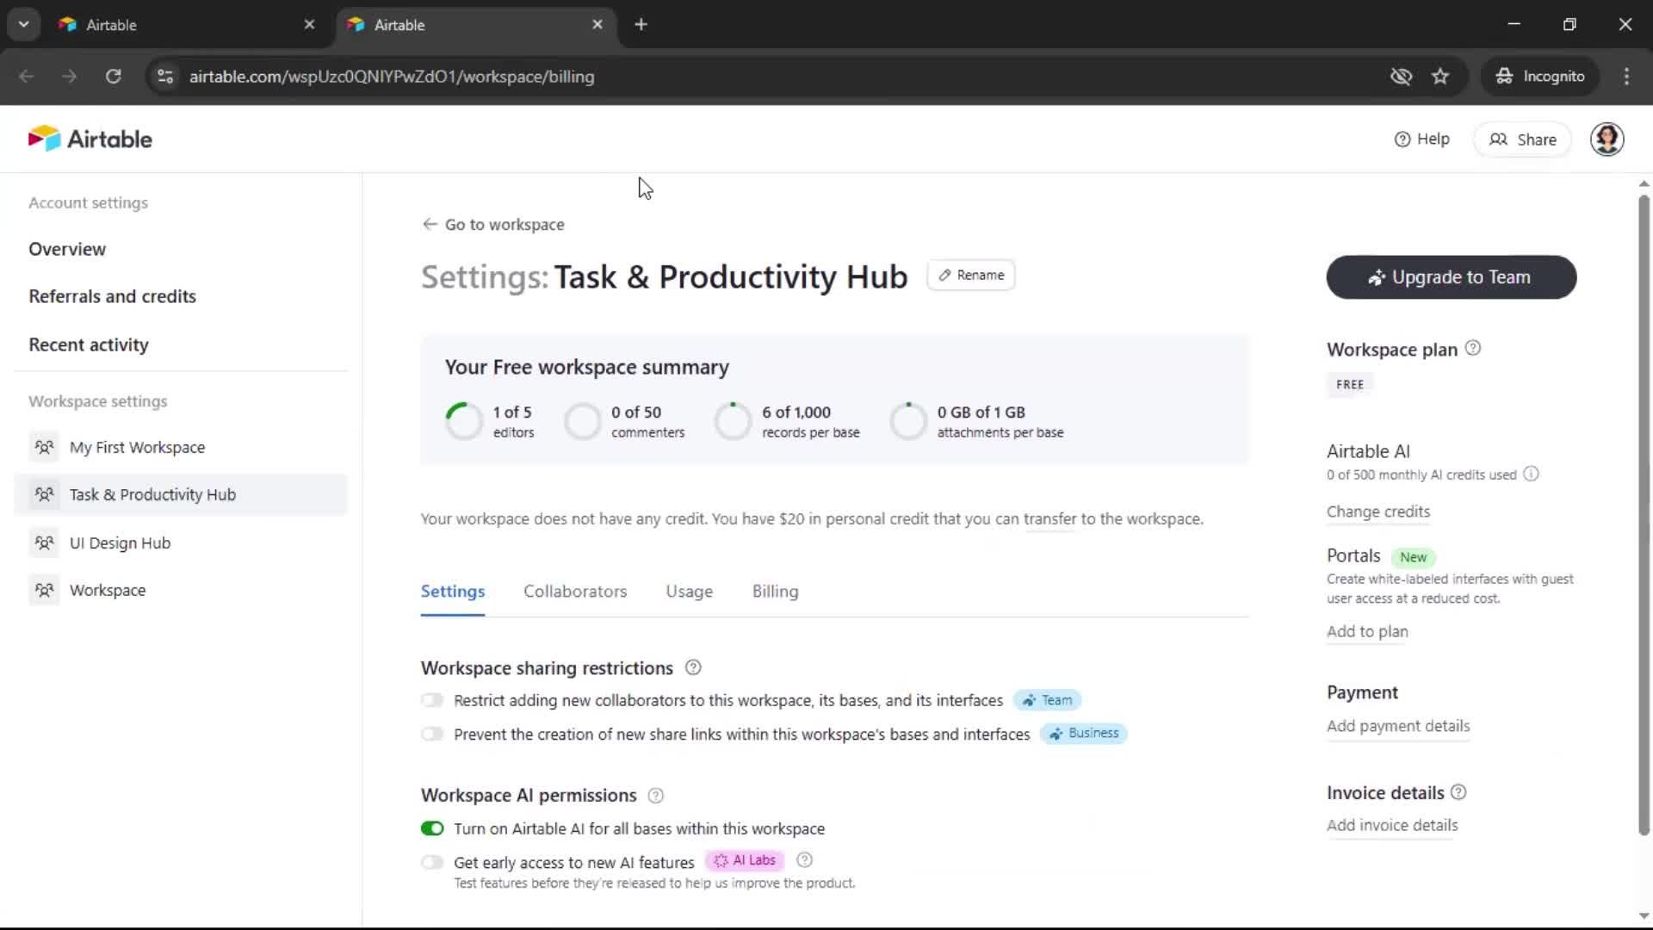
Task: Click the Share button in header
Action: click(1522, 139)
